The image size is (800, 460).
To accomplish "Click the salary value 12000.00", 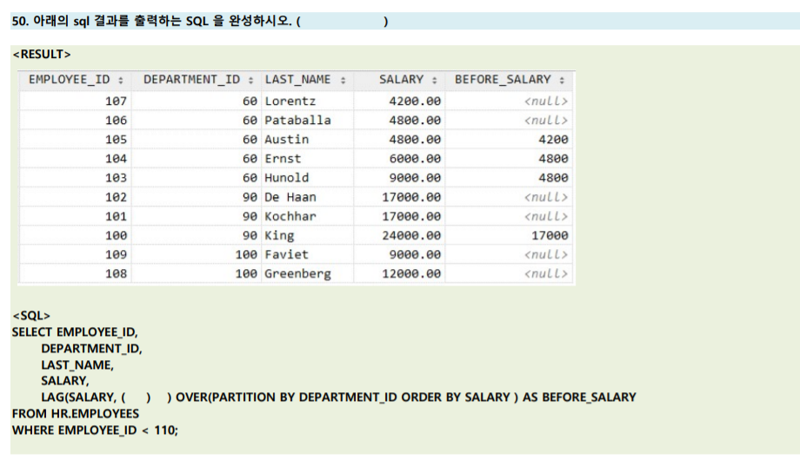I will pyautogui.click(x=411, y=273).
